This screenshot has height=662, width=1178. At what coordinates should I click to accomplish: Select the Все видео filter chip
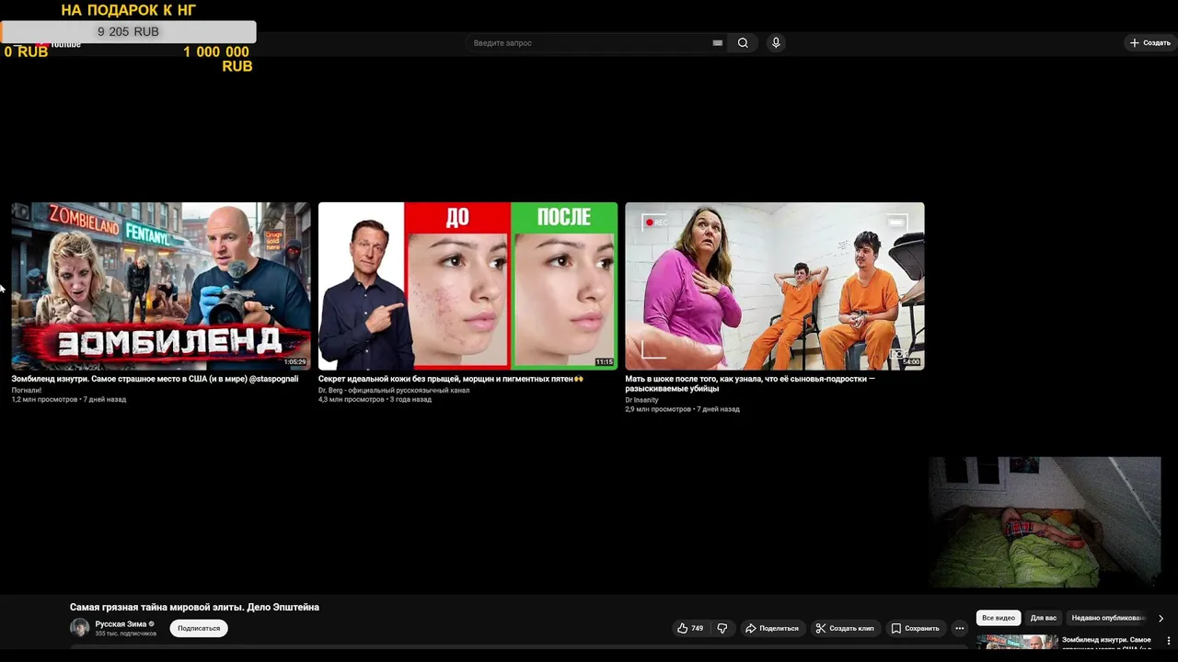pyautogui.click(x=999, y=618)
